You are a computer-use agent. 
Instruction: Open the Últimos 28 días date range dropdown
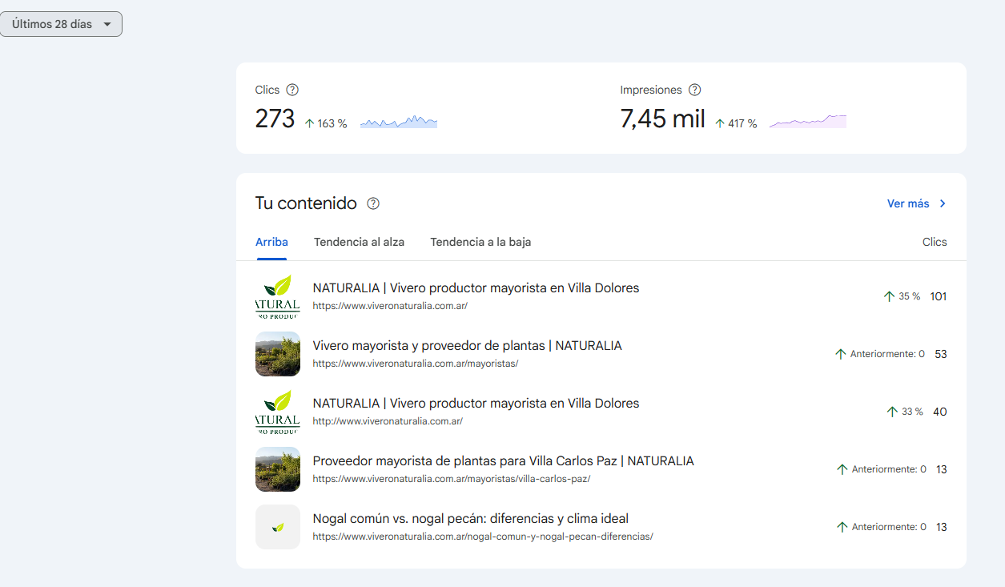(61, 24)
